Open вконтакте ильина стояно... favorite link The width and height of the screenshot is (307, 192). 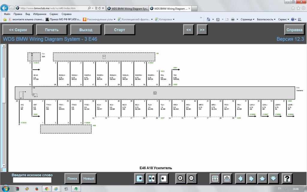[26, 19]
